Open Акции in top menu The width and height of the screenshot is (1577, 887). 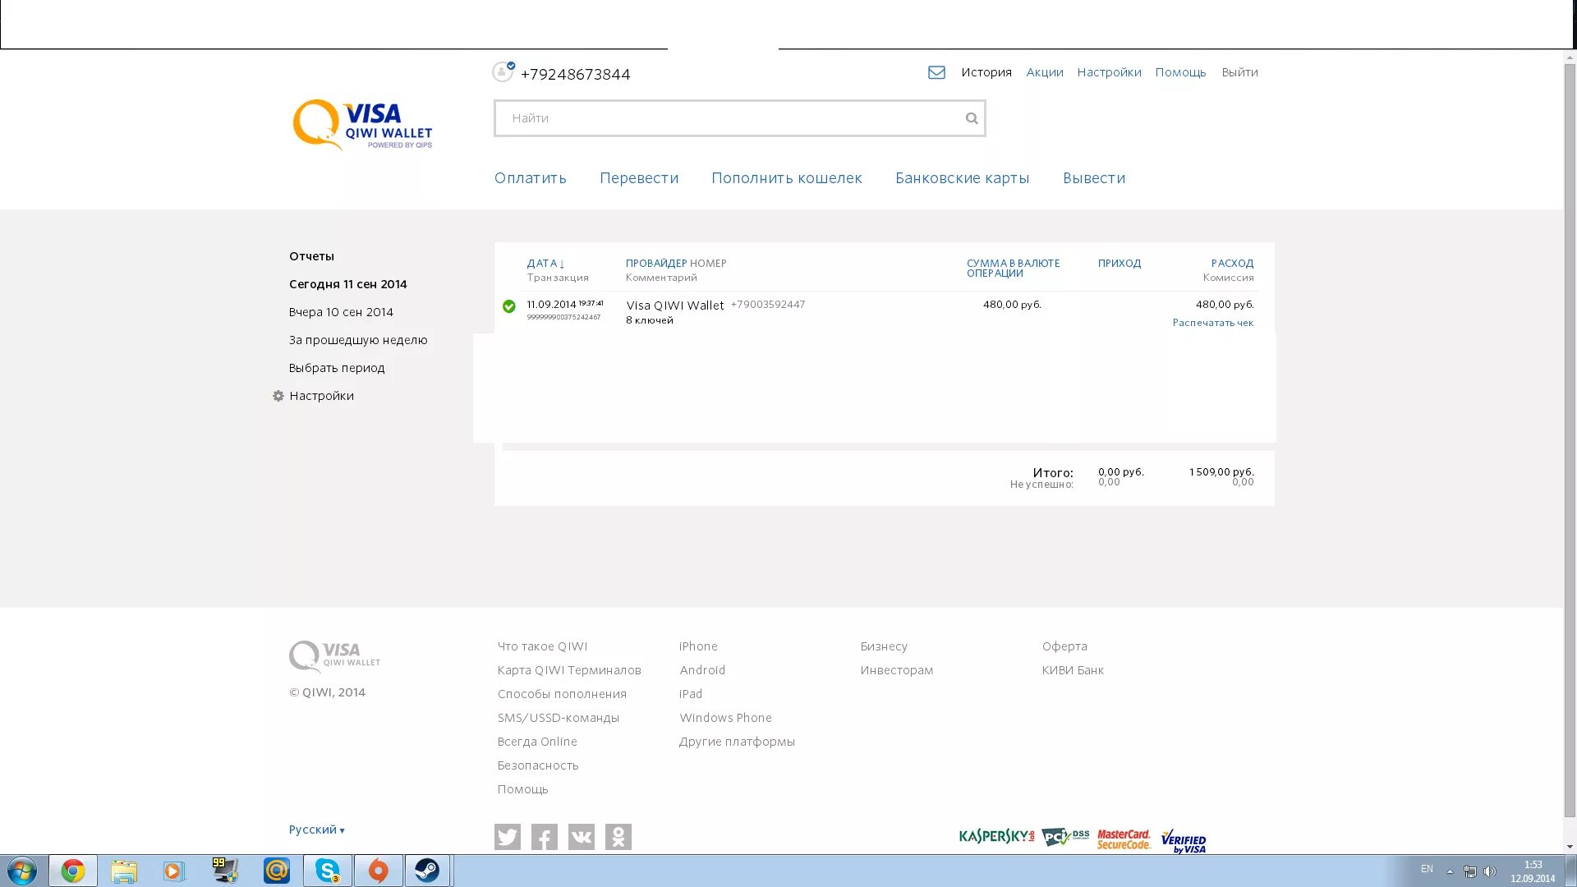click(1045, 72)
